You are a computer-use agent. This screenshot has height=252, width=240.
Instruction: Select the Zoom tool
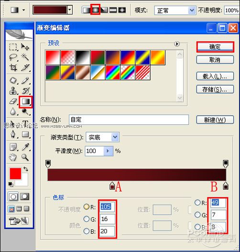(x=25, y=157)
